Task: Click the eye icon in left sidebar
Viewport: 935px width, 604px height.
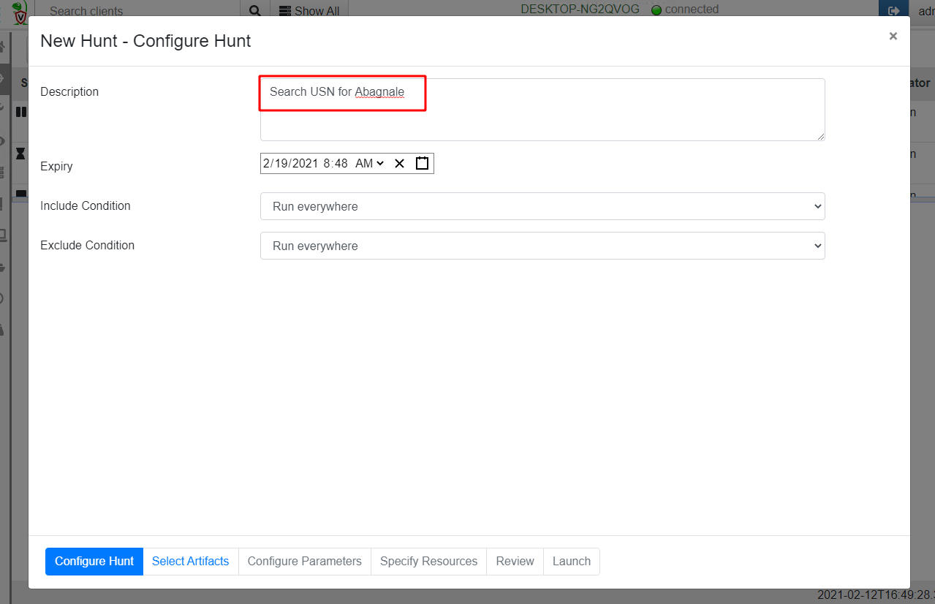Action: click(x=3, y=141)
